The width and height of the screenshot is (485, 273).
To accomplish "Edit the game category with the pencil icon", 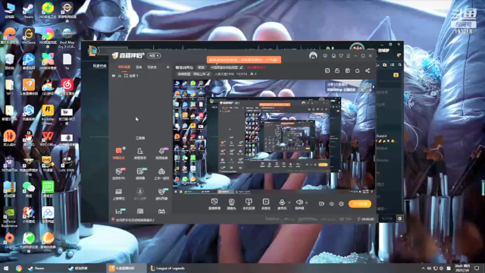I will pyautogui.click(x=208, y=74).
